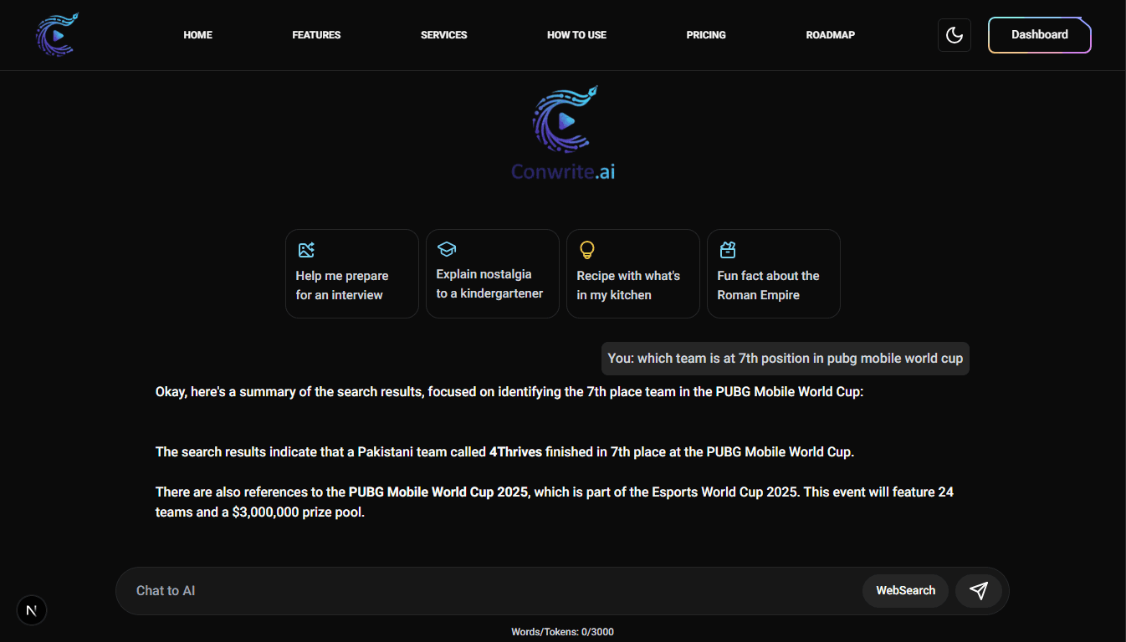
Task: Pick the 'Recipe with what's in my kitchen' card
Action: click(x=632, y=273)
